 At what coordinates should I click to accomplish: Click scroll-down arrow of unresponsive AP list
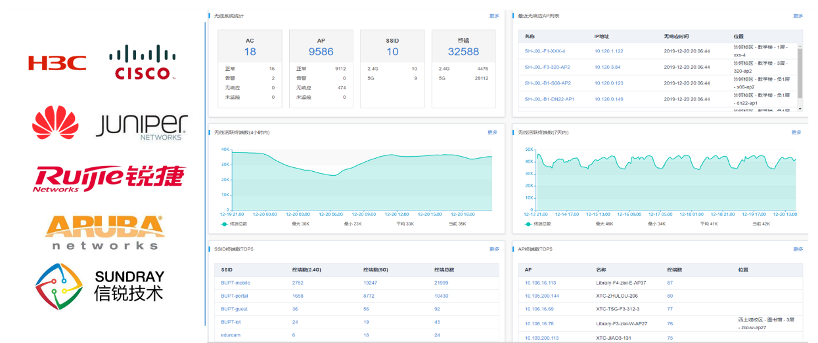coord(800,108)
